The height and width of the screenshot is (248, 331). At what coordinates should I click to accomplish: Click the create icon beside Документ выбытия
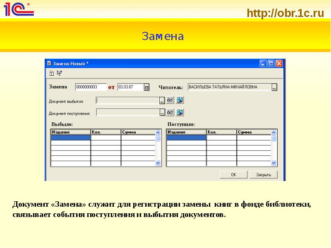pyautogui.click(x=180, y=100)
